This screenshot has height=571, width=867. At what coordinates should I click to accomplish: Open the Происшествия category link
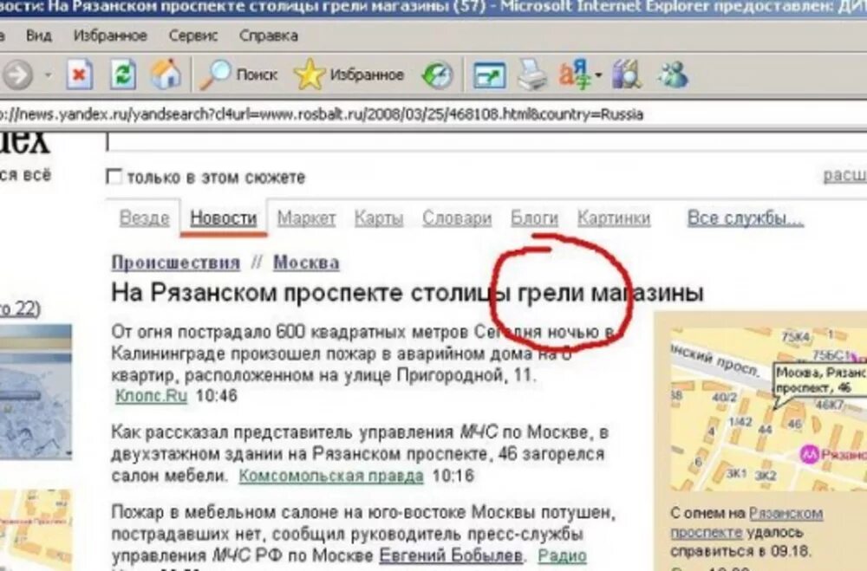coord(176,262)
